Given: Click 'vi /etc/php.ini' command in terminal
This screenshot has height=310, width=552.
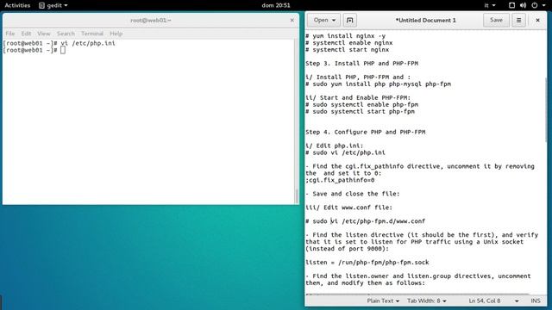Looking at the screenshot, I should (88, 43).
